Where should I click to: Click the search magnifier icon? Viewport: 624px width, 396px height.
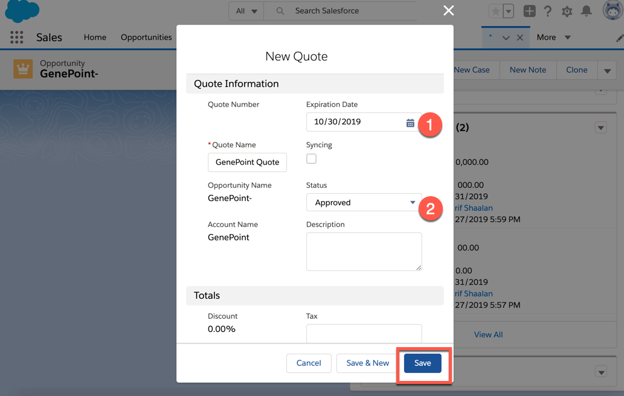(280, 11)
